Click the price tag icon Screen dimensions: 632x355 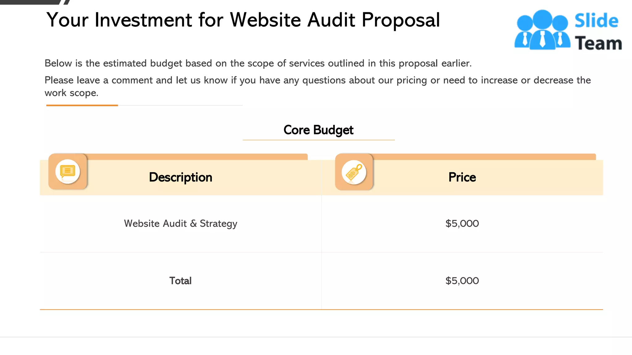tap(354, 172)
